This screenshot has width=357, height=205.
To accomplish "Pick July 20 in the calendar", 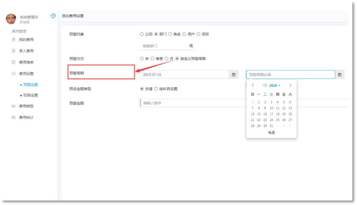I will click(290, 114).
